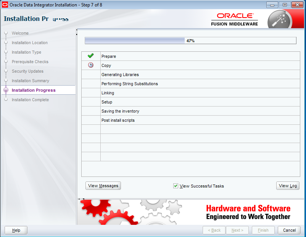
Task: Select the Installation Summary step
Action: point(31,81)
